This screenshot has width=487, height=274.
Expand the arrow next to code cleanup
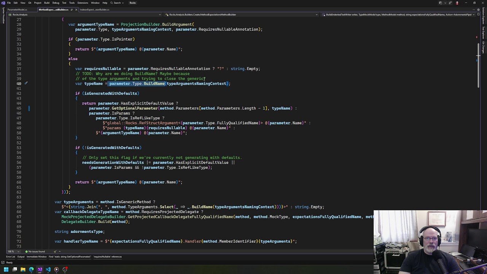60,252
